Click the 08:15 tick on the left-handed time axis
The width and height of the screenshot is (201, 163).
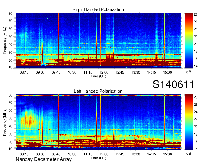click(24, 154)
